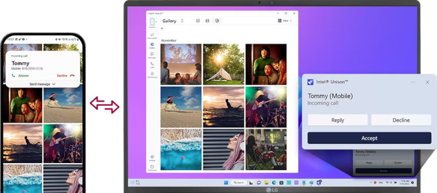Click Reply in small dimmed laptop notification
The height and width of the screenshot is (193, 437).
369,163
